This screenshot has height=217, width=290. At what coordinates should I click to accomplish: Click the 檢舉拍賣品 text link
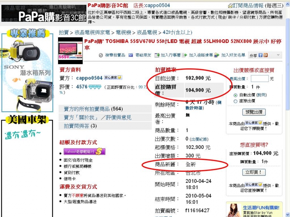pyautogui.click(x=115, y=55)
